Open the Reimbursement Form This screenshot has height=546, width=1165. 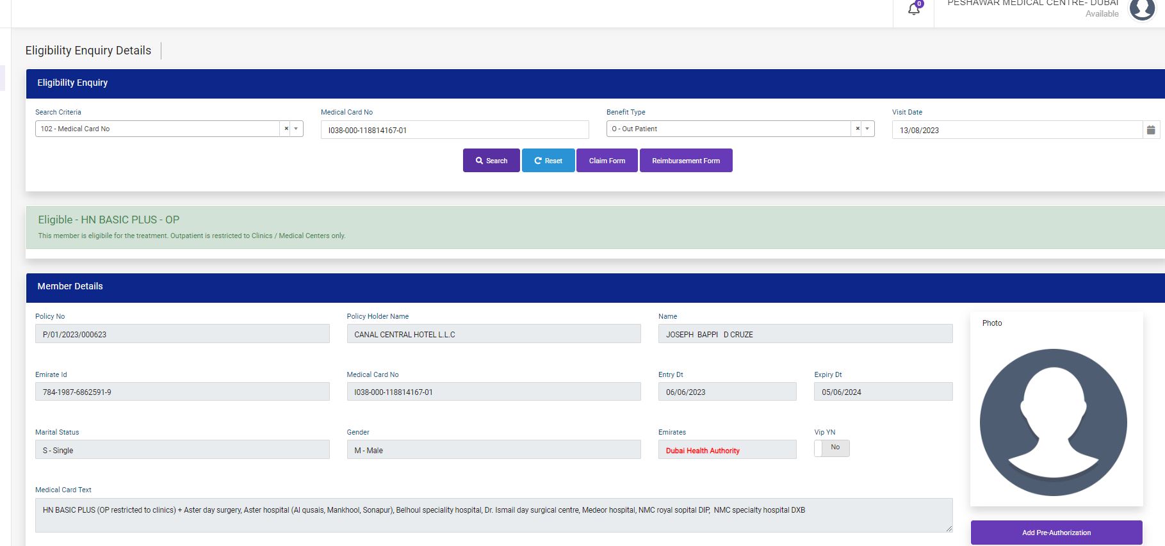coord(685,161)
